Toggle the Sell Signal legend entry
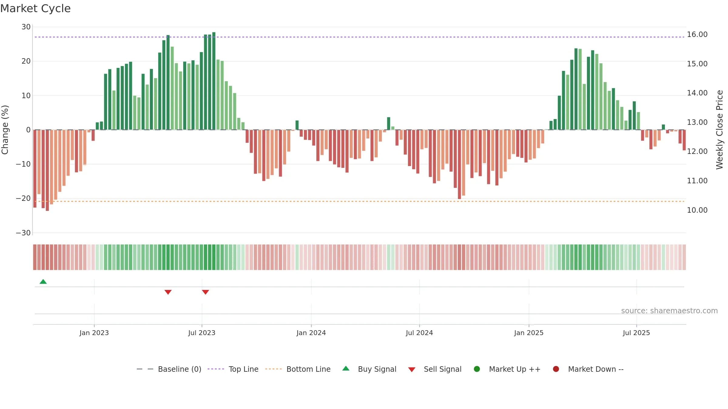 435,369
